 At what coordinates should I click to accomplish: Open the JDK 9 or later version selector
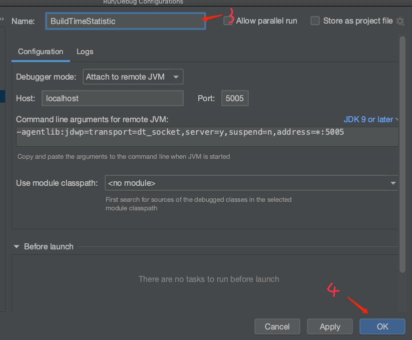pyautogui.click(x=370, y=120)
